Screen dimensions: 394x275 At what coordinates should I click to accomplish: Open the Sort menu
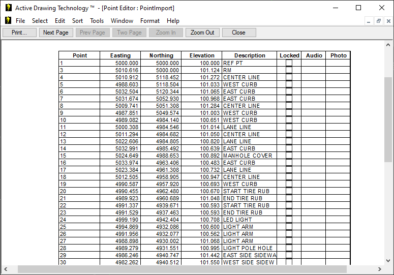(x=77, y=21)
